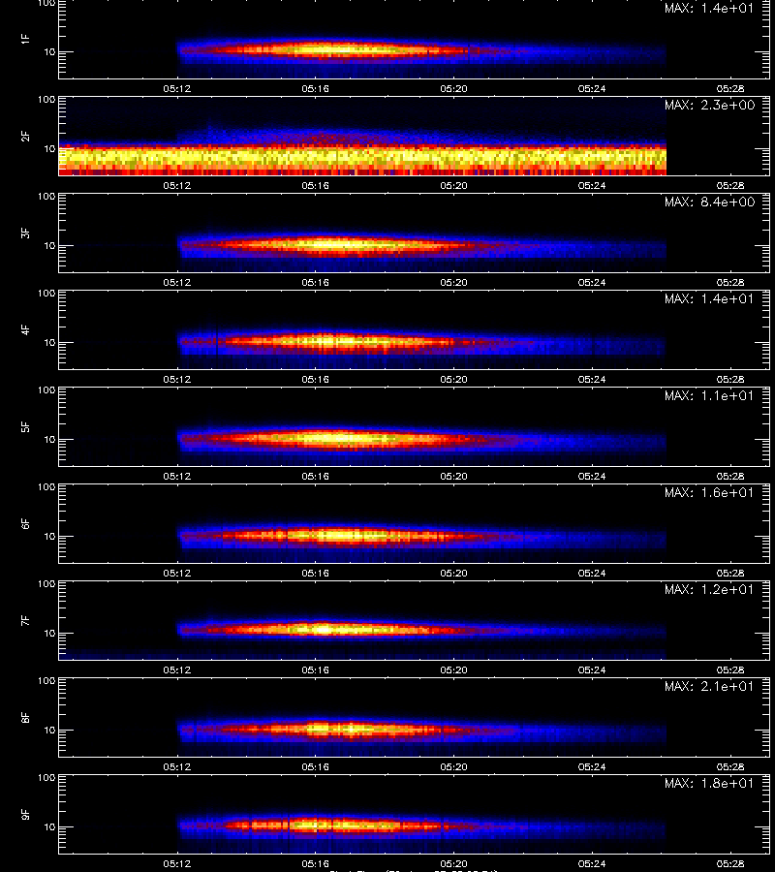Screen dimensions: 775x872
Task: Click the 05:16 tick label under panel 7F
Action: pos(315,670)
